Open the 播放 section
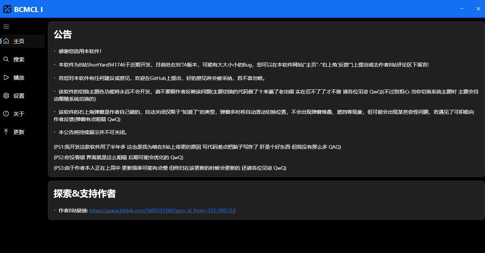This screenshot has width=485, height=253. click(19, 77)
